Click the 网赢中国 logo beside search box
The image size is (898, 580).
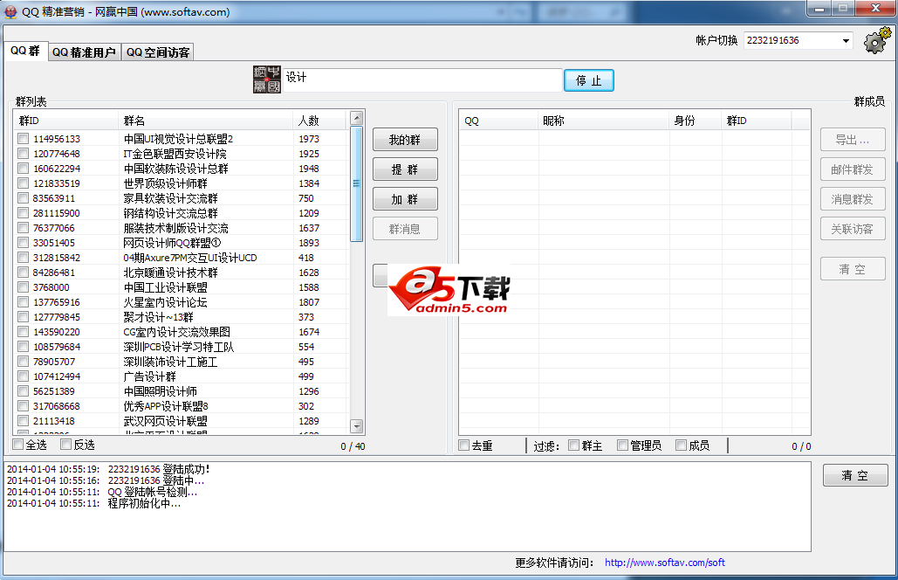tap(267, 79)
